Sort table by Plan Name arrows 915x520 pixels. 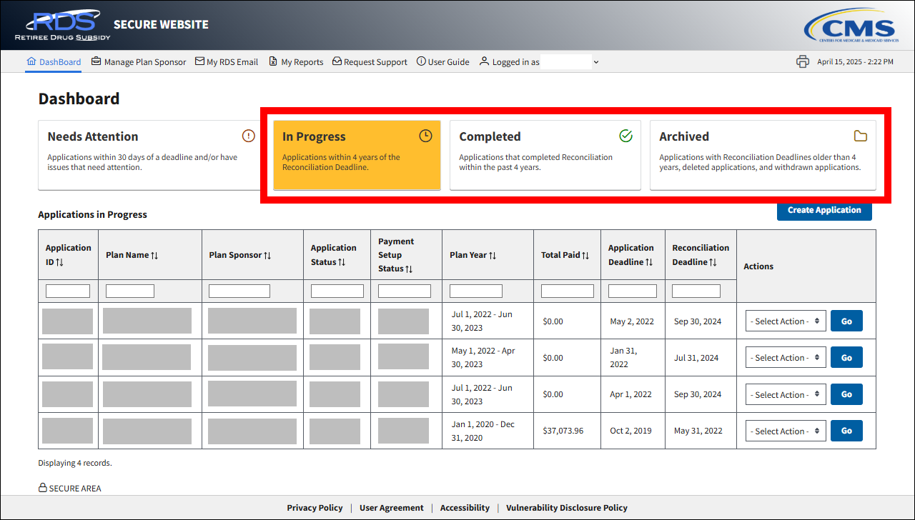[154, 255]
